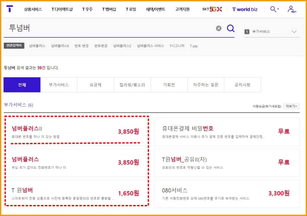Click the 더보기 button for 부가서비스

[x=291, y=106]
